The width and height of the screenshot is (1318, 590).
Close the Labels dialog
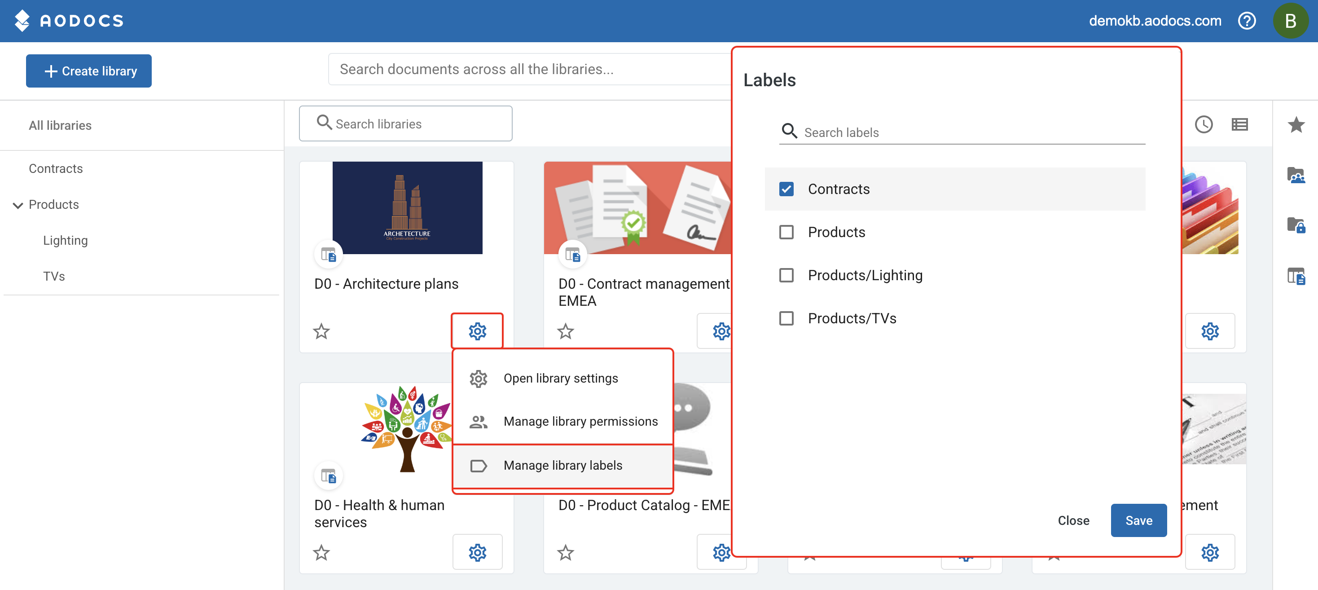[1073, 520]
